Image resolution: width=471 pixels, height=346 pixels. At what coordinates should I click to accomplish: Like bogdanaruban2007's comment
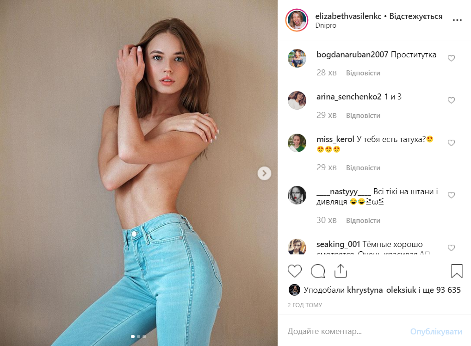(451, 58)
